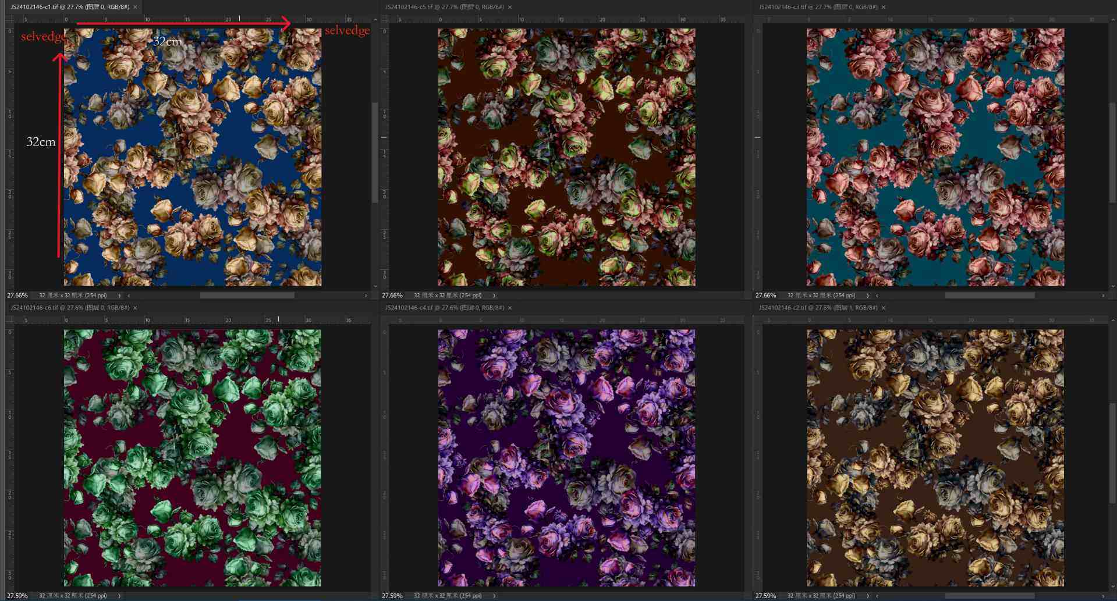
Task: Close the JS24102146-c6.tif document tab
Action: coord(135,308)
